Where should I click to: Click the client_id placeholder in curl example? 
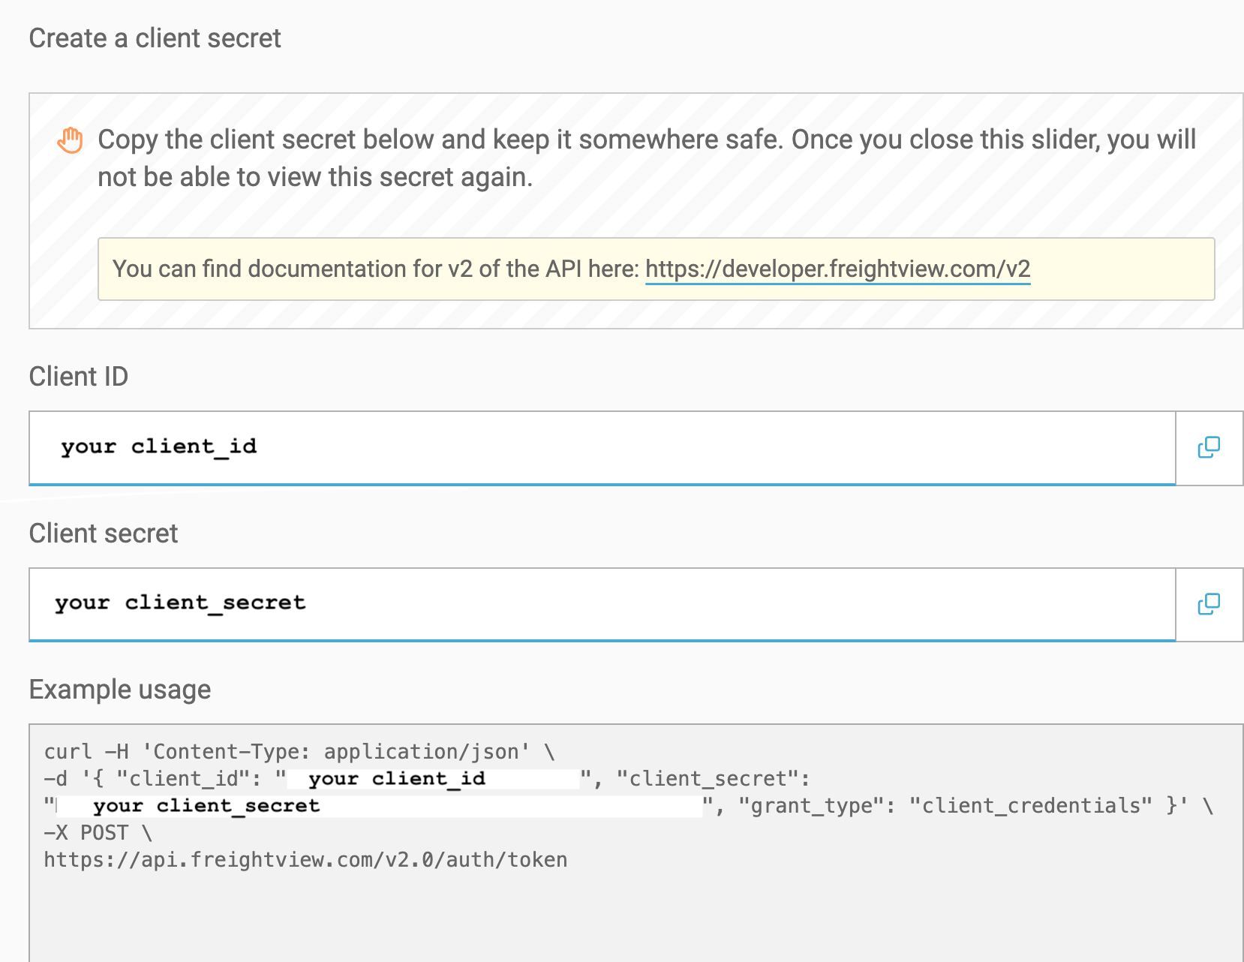(397, 779)
